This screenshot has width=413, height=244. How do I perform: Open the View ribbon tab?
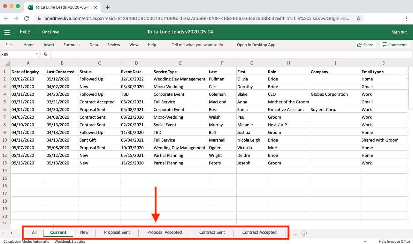click(134, 45)
